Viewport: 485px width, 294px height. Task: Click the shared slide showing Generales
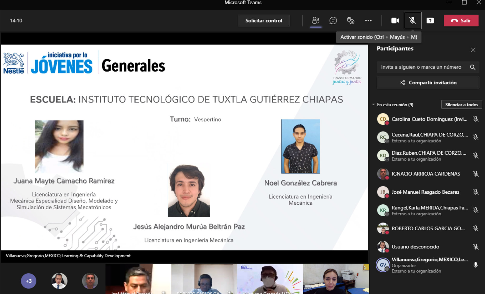[x=184, y=147]
